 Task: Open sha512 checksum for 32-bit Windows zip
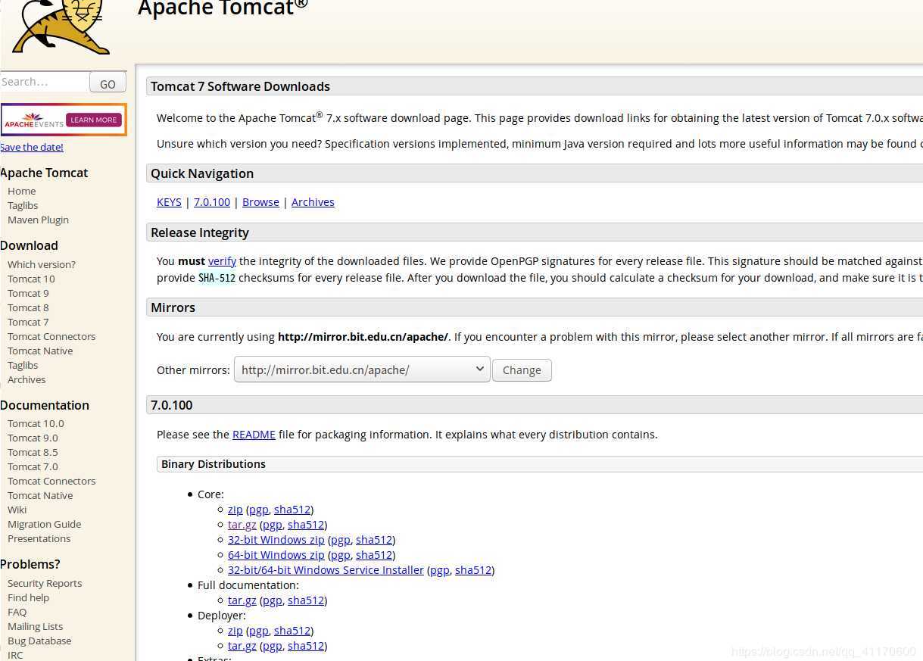pos(374,540)
